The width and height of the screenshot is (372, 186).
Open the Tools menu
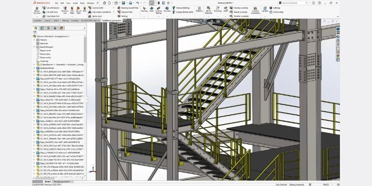[x=82, y=3]
